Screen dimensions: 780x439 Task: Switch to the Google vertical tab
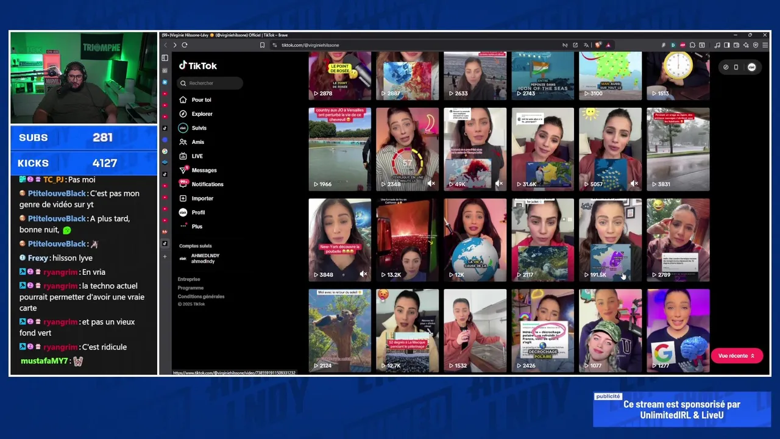tap(165, 151)
